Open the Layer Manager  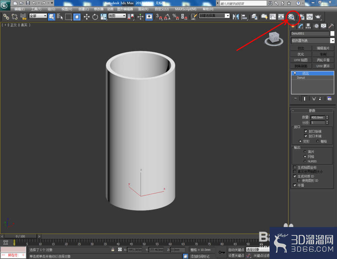254,17
